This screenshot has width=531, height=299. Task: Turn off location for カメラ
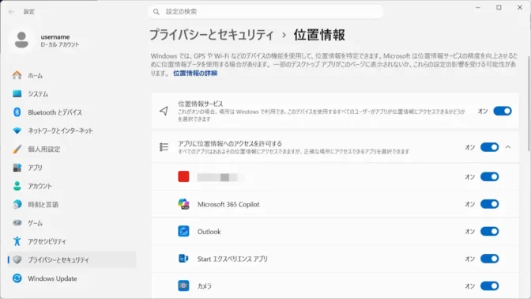pos(489,286)
